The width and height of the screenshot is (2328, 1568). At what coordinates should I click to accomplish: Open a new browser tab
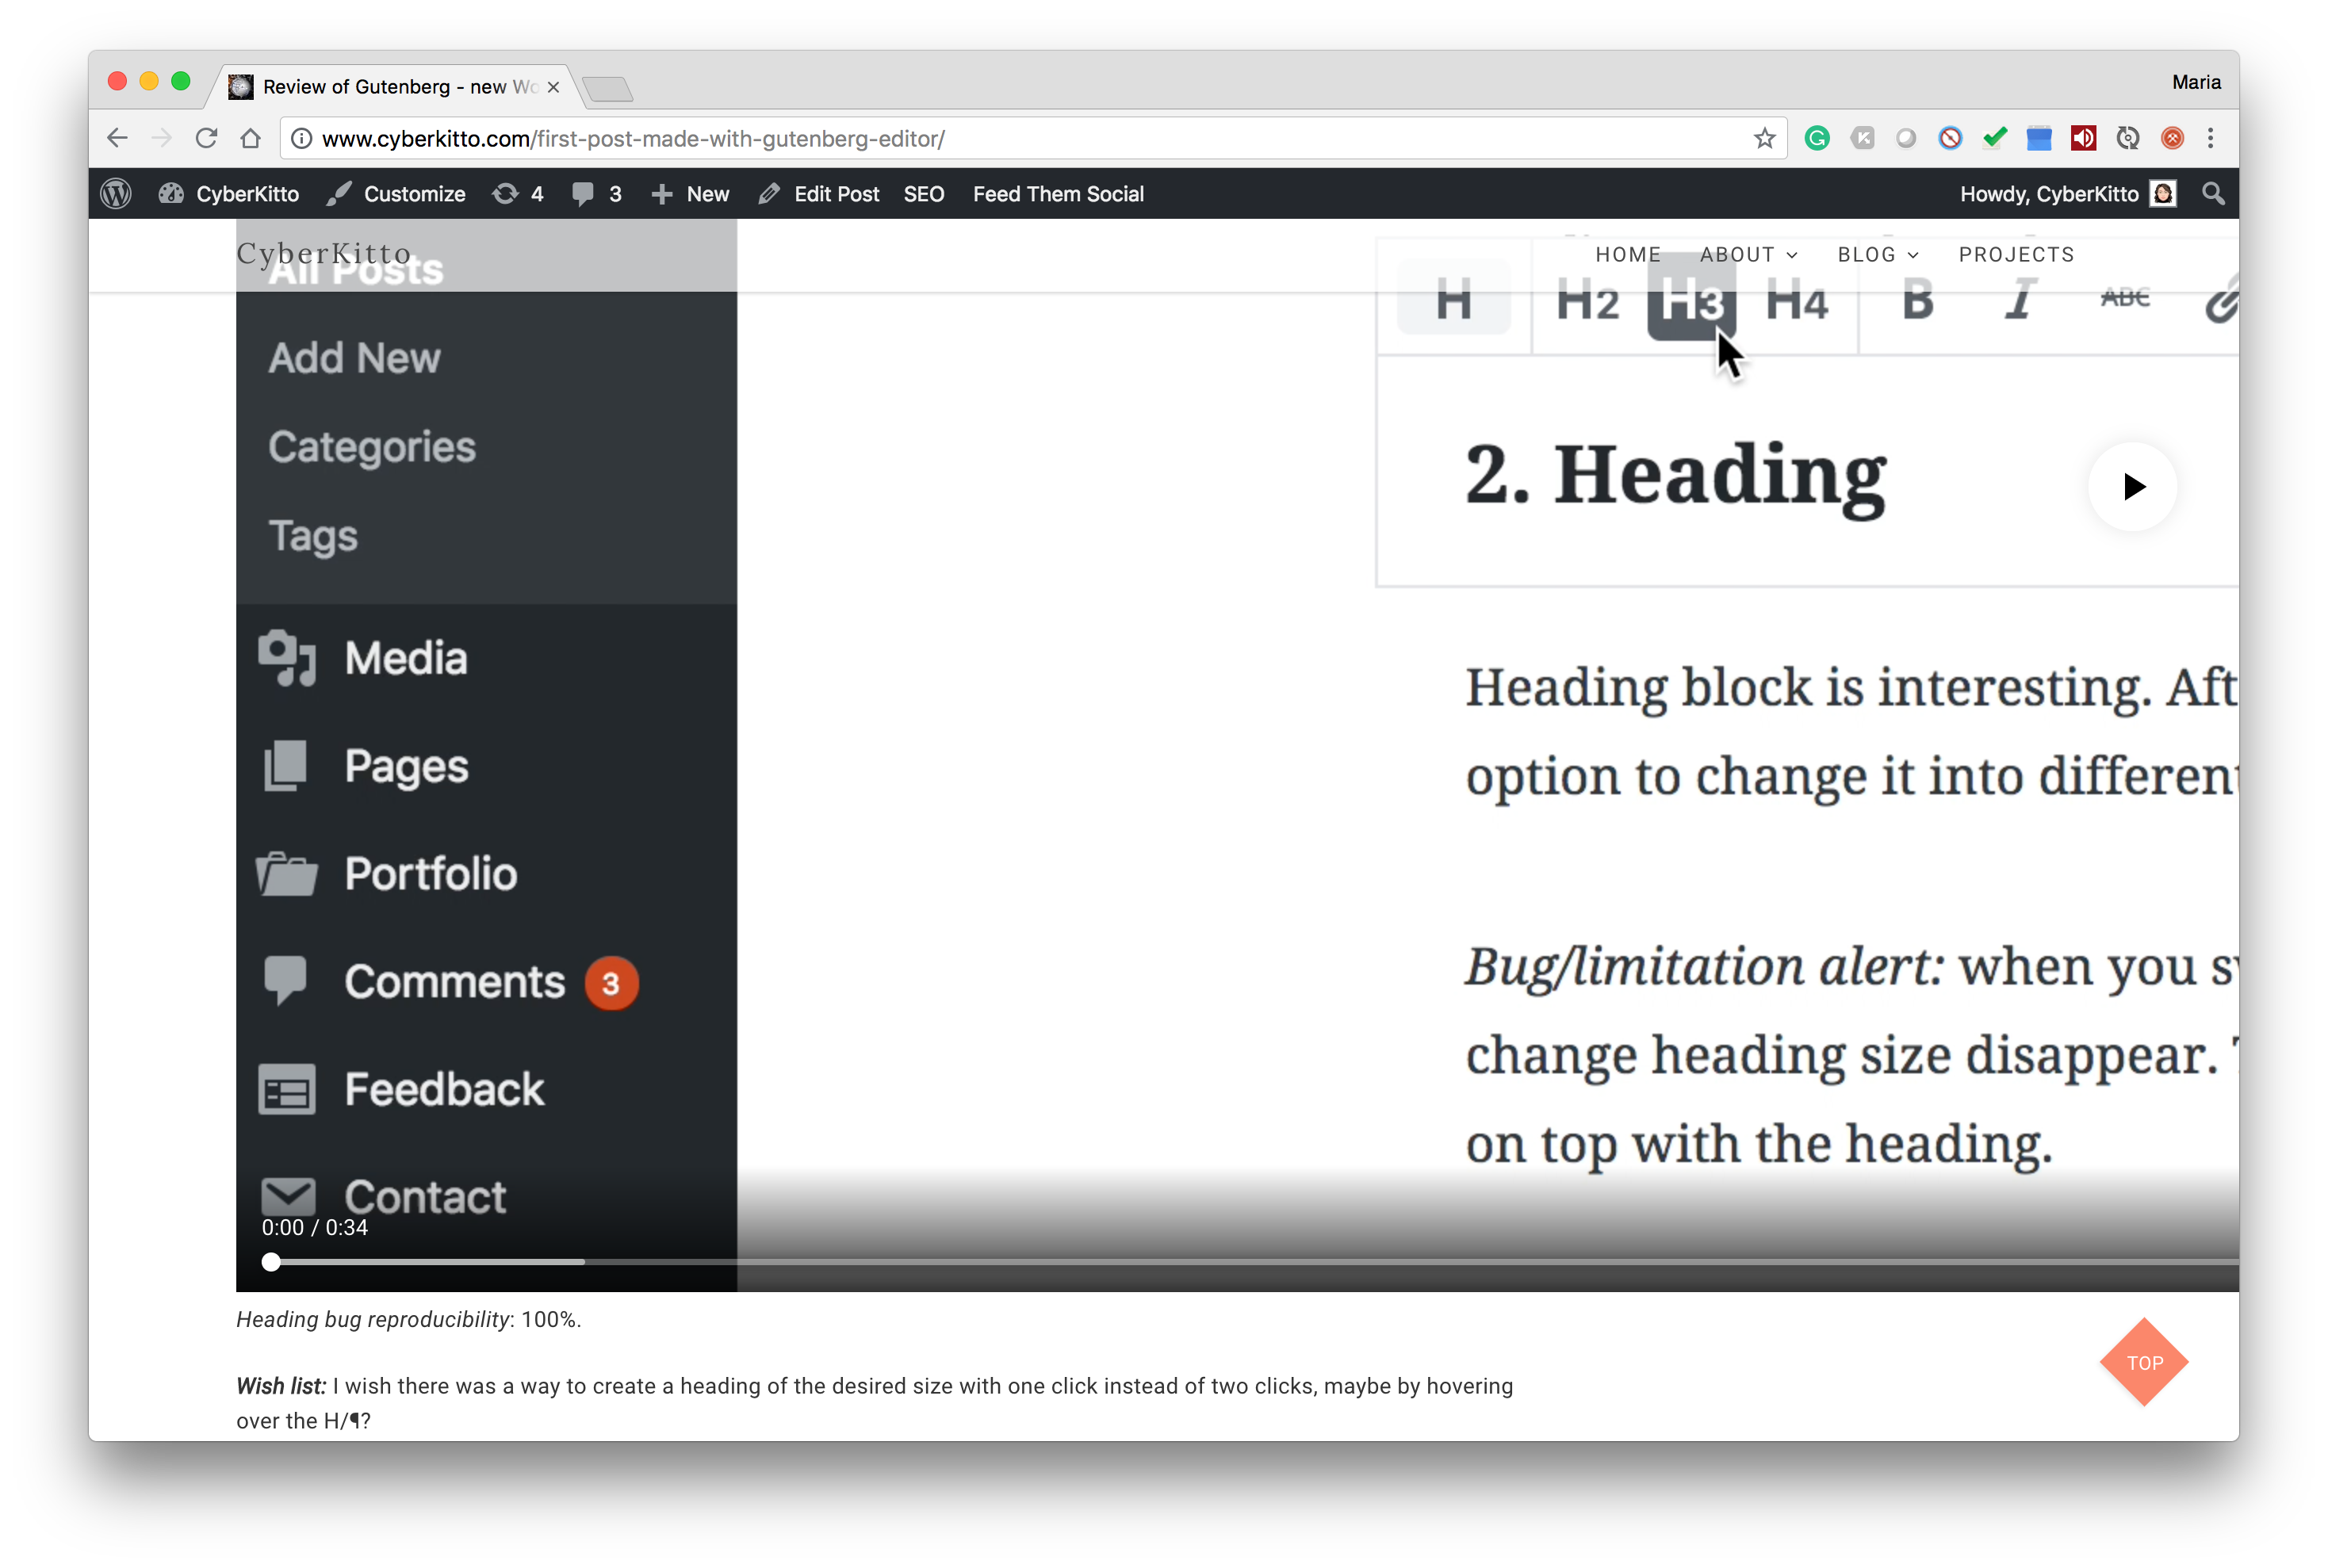607,89
